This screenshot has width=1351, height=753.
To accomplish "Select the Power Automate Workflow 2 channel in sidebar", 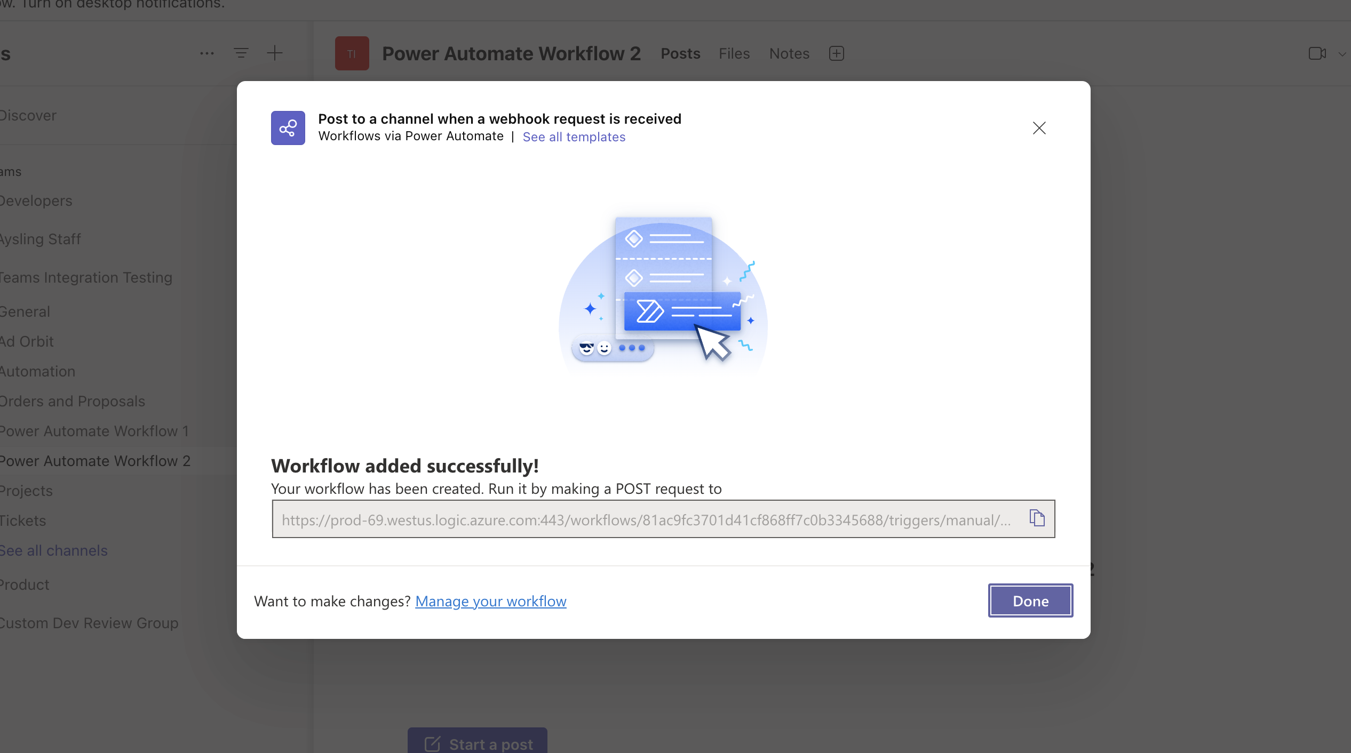I will coord(95,461).
